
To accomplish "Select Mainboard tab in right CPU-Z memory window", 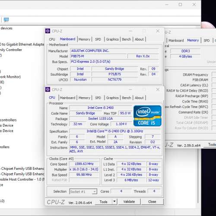I will (x=176, y=41).
